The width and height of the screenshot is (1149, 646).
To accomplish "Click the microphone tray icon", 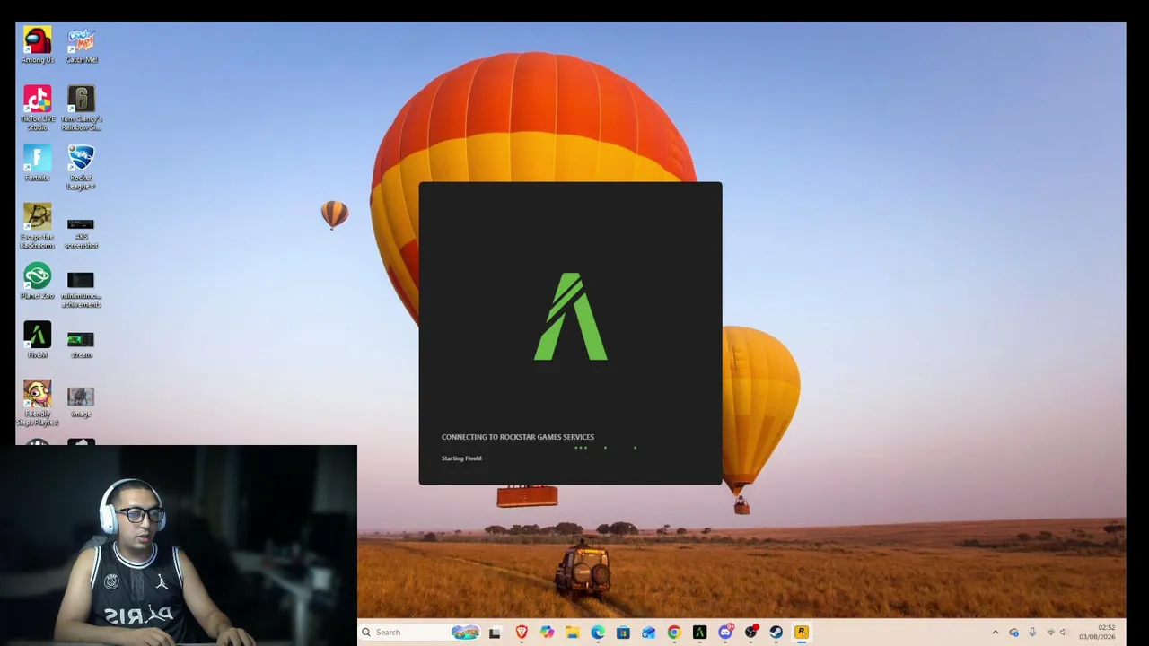I will tap(1032, 633).
